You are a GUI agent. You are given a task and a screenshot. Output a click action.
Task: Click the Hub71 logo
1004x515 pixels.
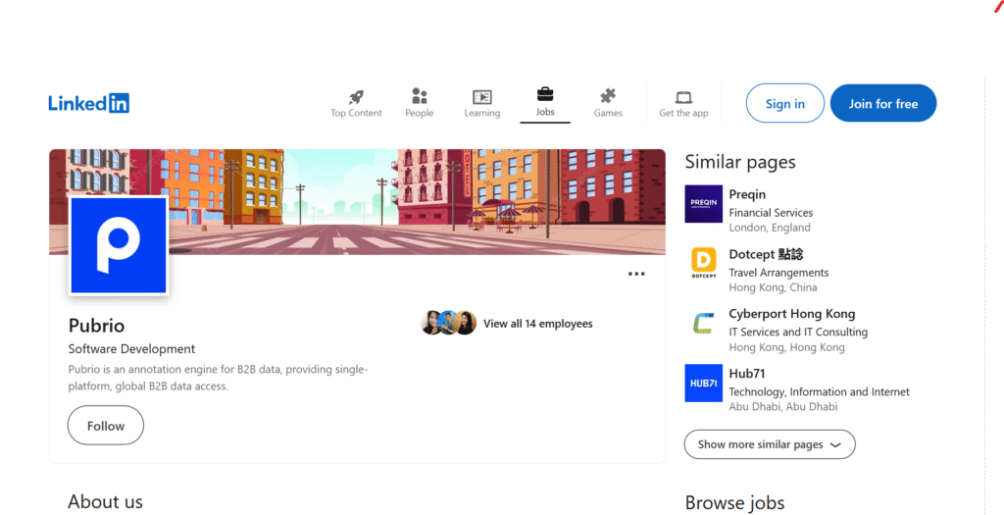(x=703, y=383)
